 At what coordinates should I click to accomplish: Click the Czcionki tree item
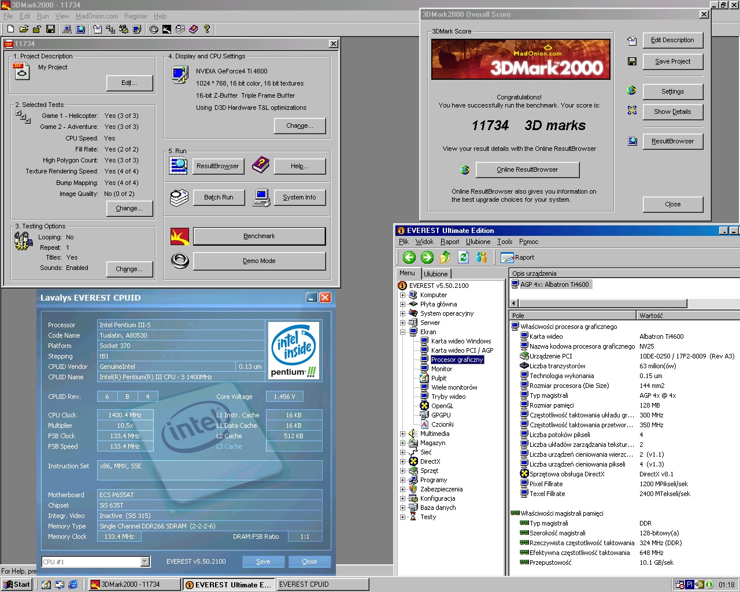[x=442, y=424]
